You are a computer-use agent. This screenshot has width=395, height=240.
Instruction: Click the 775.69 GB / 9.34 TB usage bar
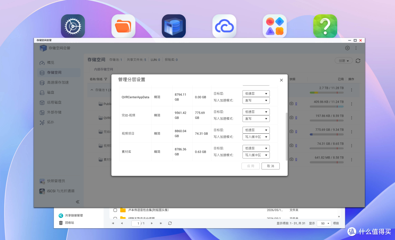(x=327, y=134)
